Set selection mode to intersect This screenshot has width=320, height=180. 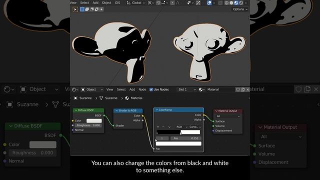tap(101, 9)
